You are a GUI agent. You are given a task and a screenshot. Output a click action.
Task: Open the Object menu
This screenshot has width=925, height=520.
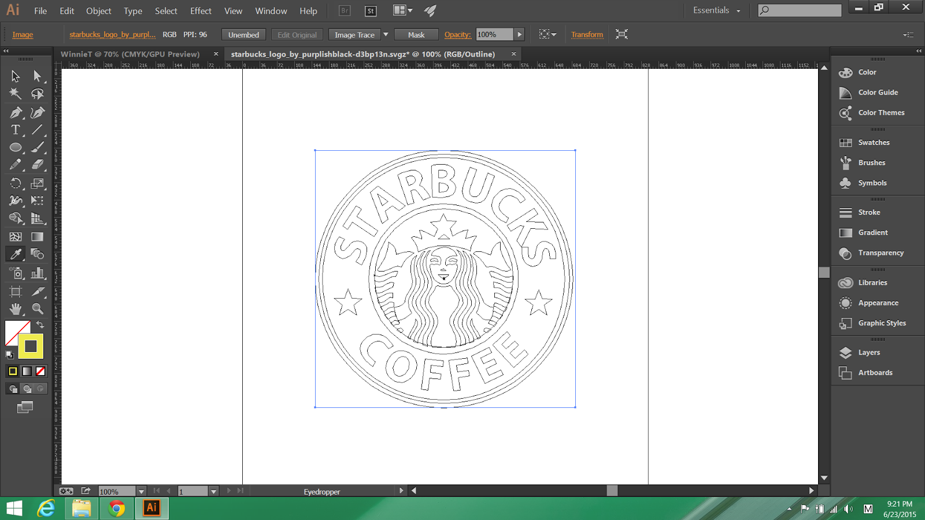[99, 10]
